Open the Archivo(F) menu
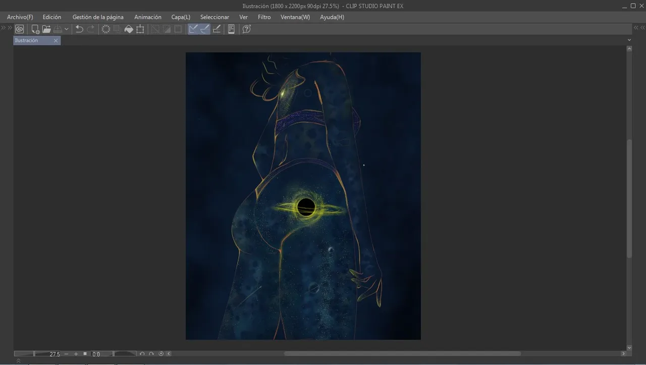 pos(20,17)
